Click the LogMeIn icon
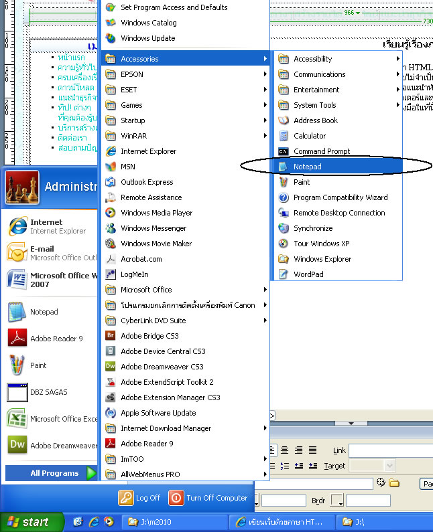This screenshot has height=532, width=433. (111, 274)
